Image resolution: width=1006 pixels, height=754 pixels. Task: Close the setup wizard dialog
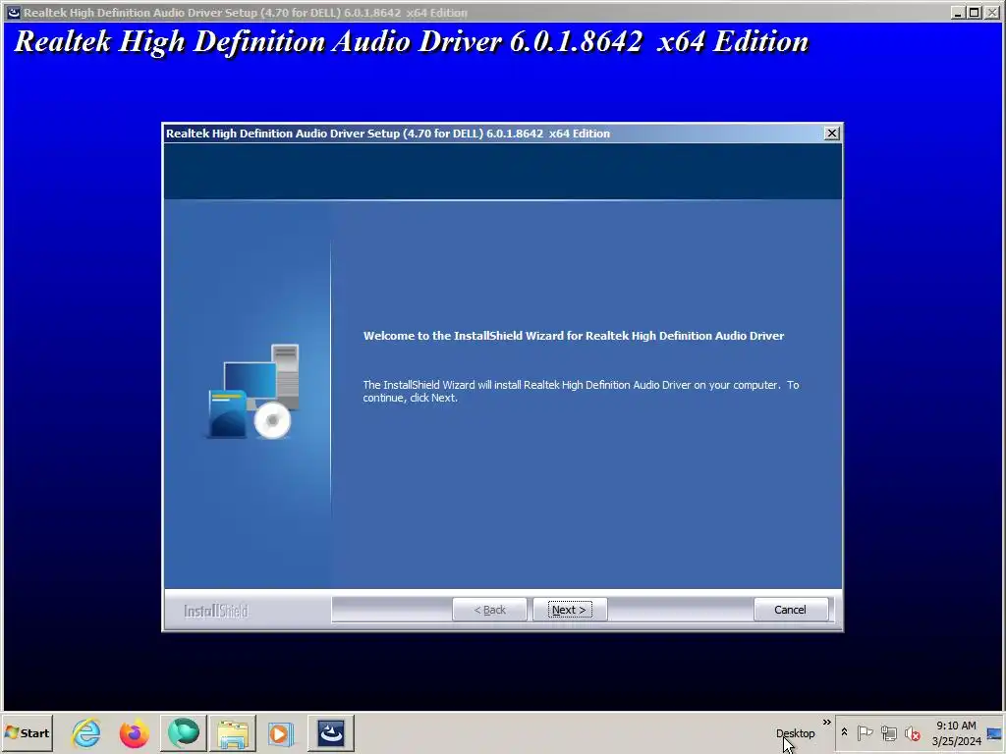click(x=831, y=134)
